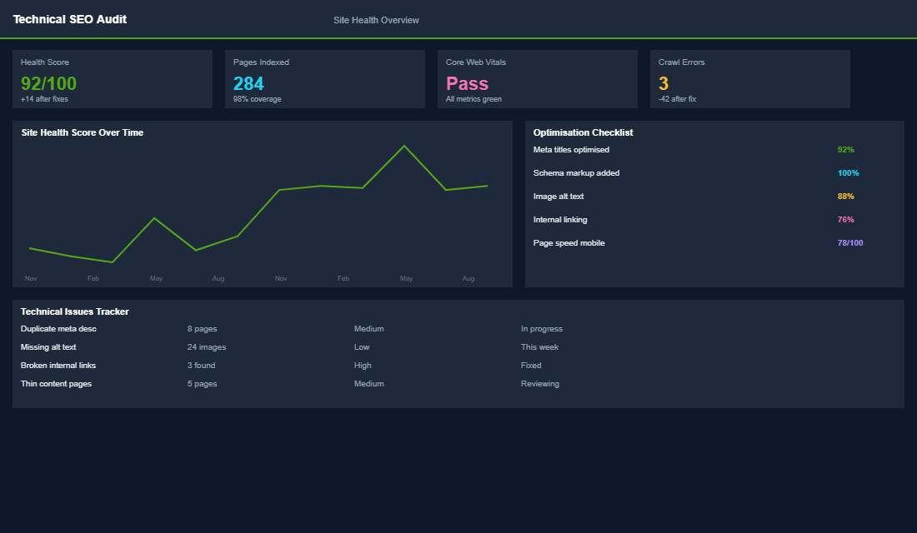917x533 pixels.
Task: Click the May peak on the health chart
Action: [x=406, y=146]
